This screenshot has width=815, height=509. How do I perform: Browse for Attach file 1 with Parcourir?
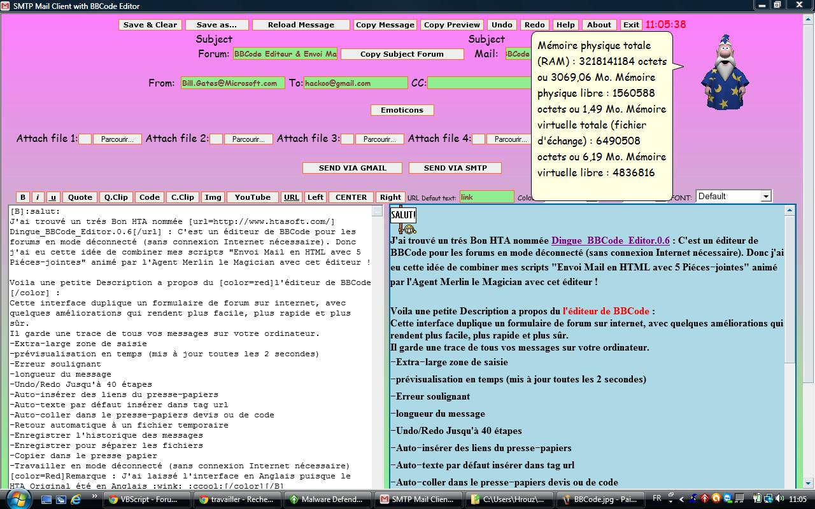117,139
